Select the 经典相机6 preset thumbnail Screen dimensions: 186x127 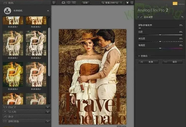(x=36, y=74)
